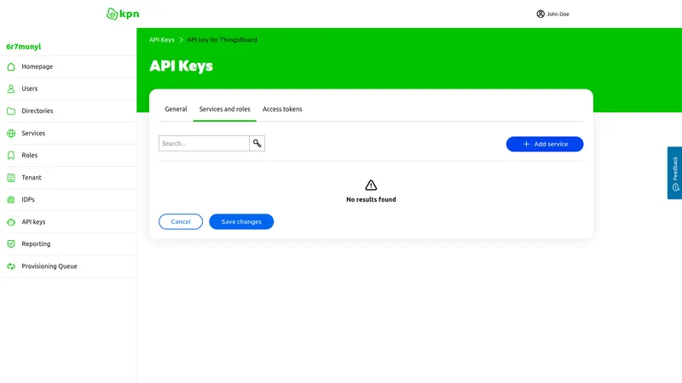
Task: Click the Directories folder icon
Action: point(11,111)
